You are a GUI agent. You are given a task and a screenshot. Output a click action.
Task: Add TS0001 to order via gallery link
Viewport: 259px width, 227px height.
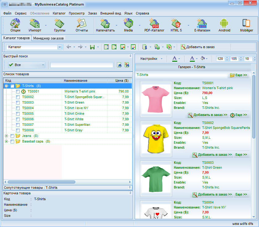(x=208, y=115)
